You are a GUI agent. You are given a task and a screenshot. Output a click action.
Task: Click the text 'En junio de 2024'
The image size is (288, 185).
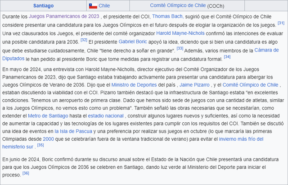click(x=21, y=159)
